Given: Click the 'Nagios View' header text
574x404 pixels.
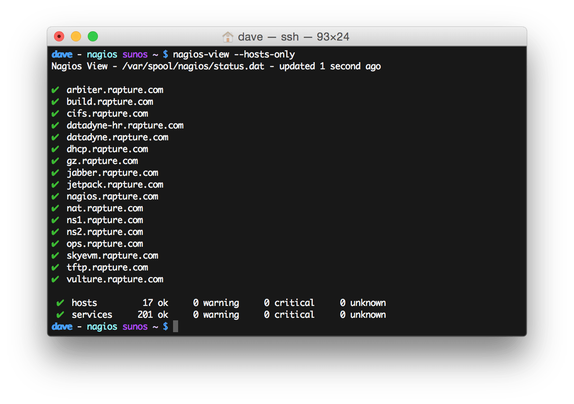Looking at the screenshot, I should tap(79, 66).
